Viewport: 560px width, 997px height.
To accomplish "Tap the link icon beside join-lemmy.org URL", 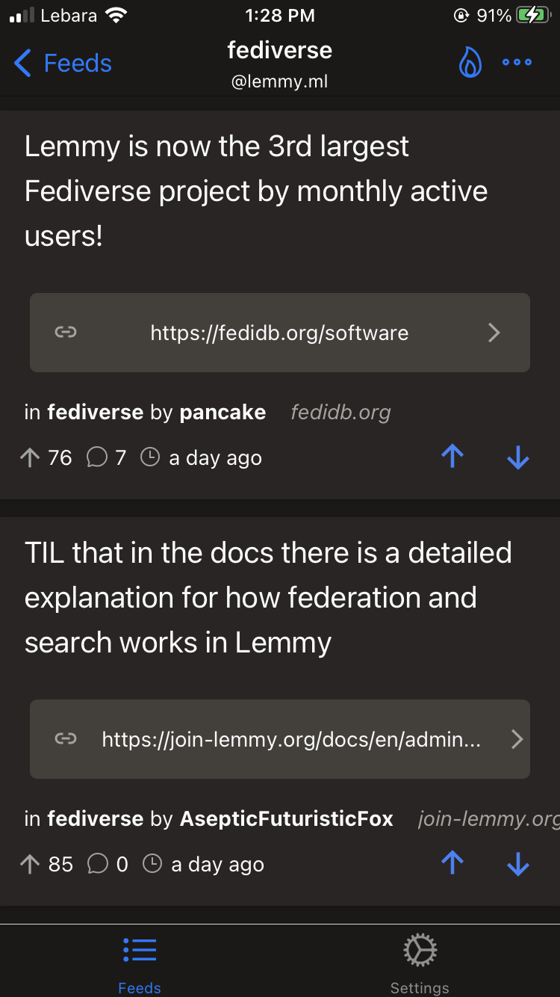I will [66, 739].
